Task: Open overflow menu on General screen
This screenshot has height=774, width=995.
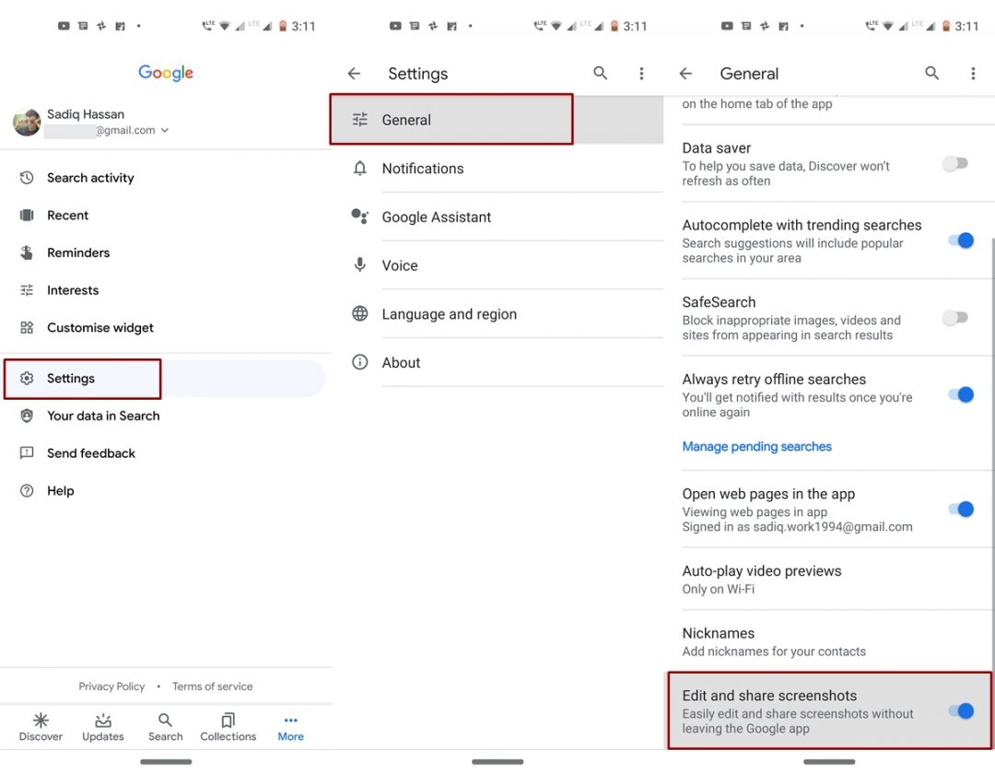Action: point(973,74)
